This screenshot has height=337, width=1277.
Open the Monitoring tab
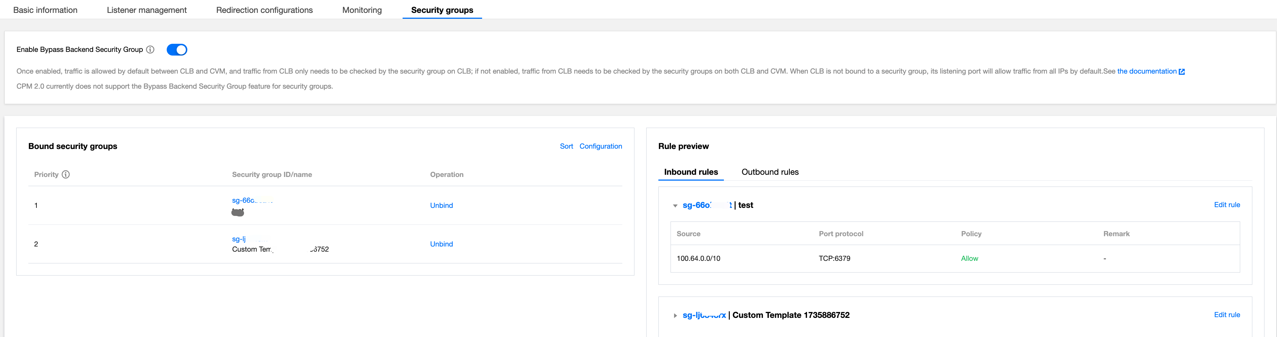[x=362, y=10]
